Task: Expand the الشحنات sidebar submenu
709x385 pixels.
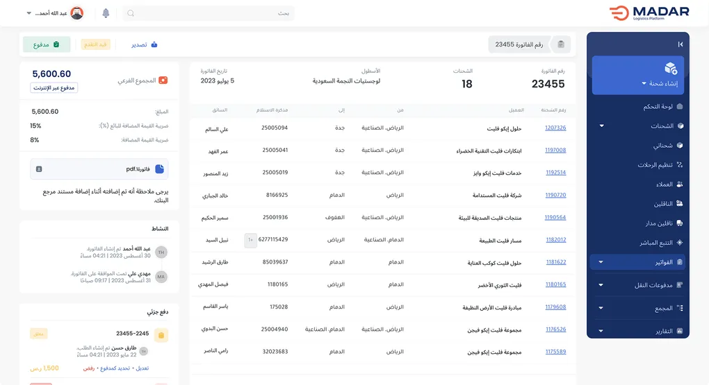Action: pyautogui.click(x=601, y=126)
